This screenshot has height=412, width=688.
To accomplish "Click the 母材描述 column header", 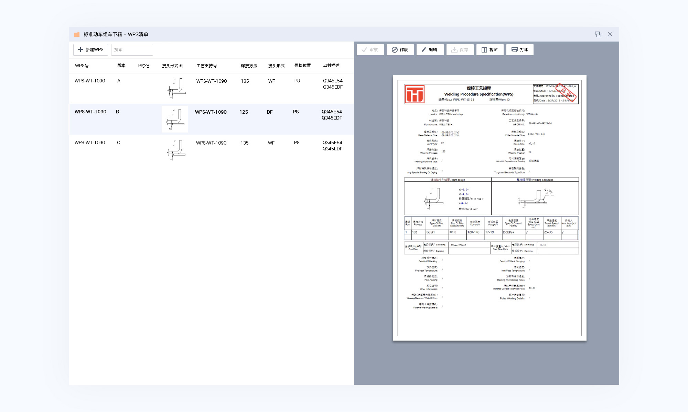I will (331, 66).
